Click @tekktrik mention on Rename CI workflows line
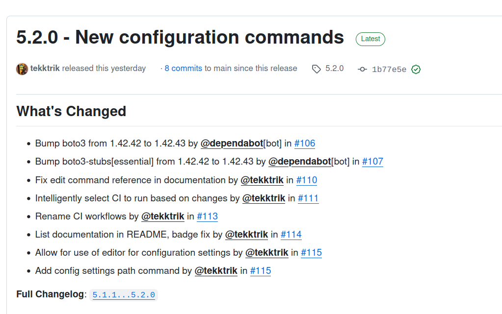The image size is (502, 314). pos(163,217)
